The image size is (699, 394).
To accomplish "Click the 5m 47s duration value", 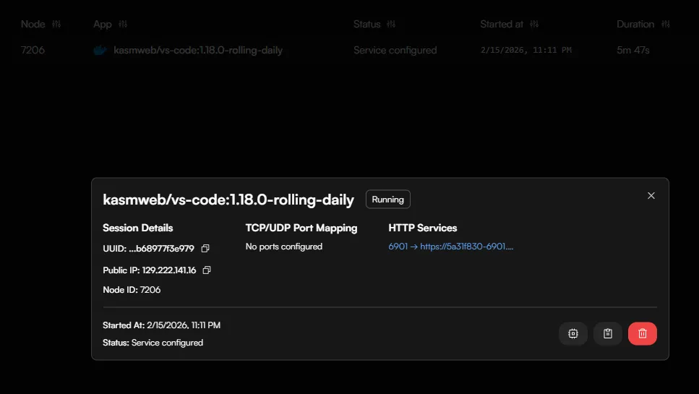I will (633, 50).
